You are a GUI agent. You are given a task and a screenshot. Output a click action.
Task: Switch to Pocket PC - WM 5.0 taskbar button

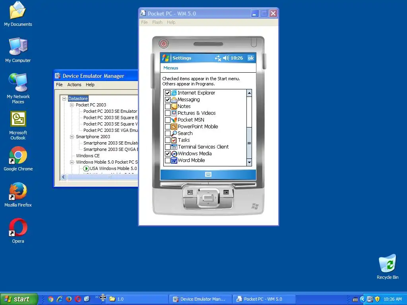pyautogui.click(x=264, y=299)
